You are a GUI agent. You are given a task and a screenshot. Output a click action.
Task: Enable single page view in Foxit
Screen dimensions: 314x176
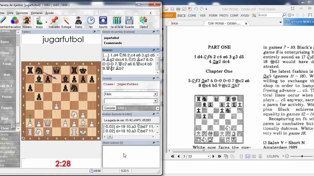pyautogui.click(x=241, y=156)
